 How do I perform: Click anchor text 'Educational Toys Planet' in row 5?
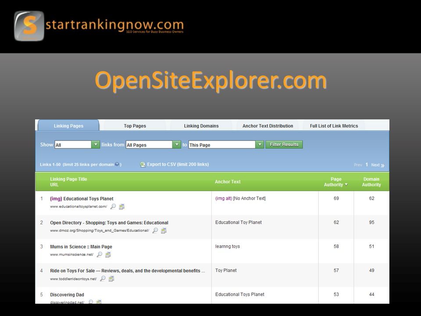click(x=240, y=294)
